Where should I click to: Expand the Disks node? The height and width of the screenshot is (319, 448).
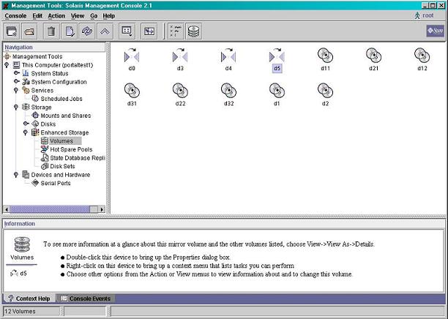(x=26, y=124)
